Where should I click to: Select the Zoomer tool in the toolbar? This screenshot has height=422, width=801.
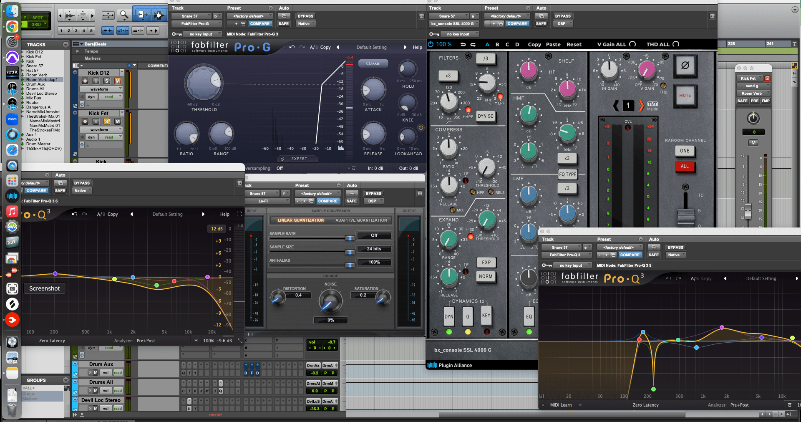(123, 15)
